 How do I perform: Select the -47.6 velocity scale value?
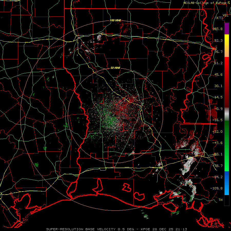point(217,143)
